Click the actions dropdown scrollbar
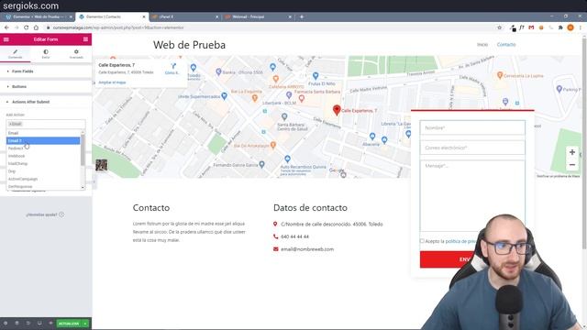Screen dimensions: 587x330 [83, 149]
